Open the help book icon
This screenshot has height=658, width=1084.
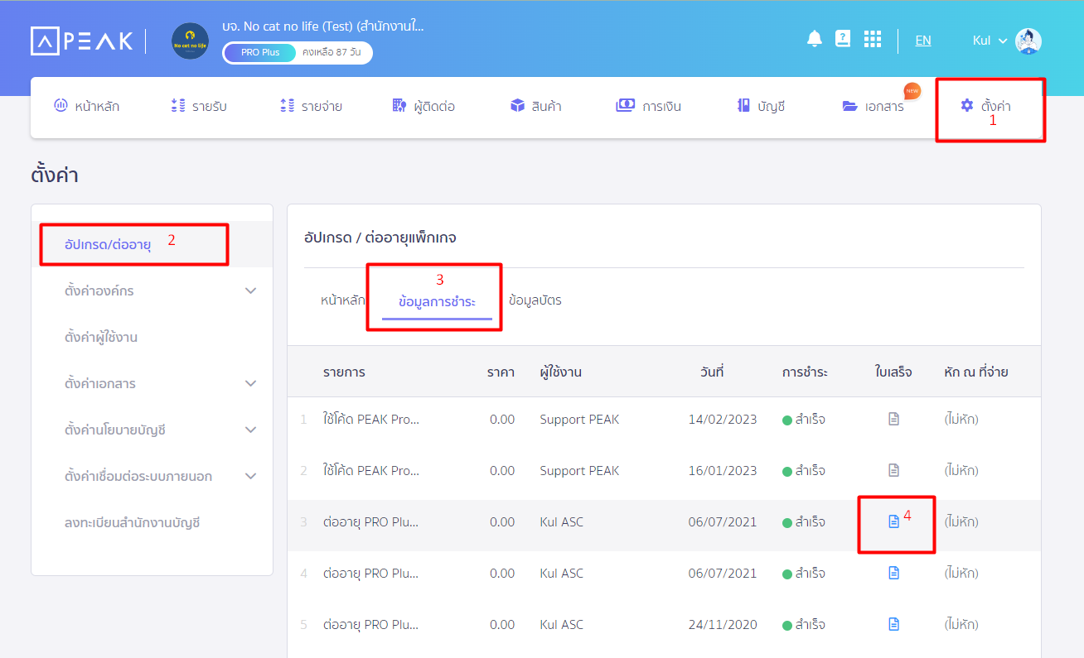pyautogui.click(x=843, y=39)
